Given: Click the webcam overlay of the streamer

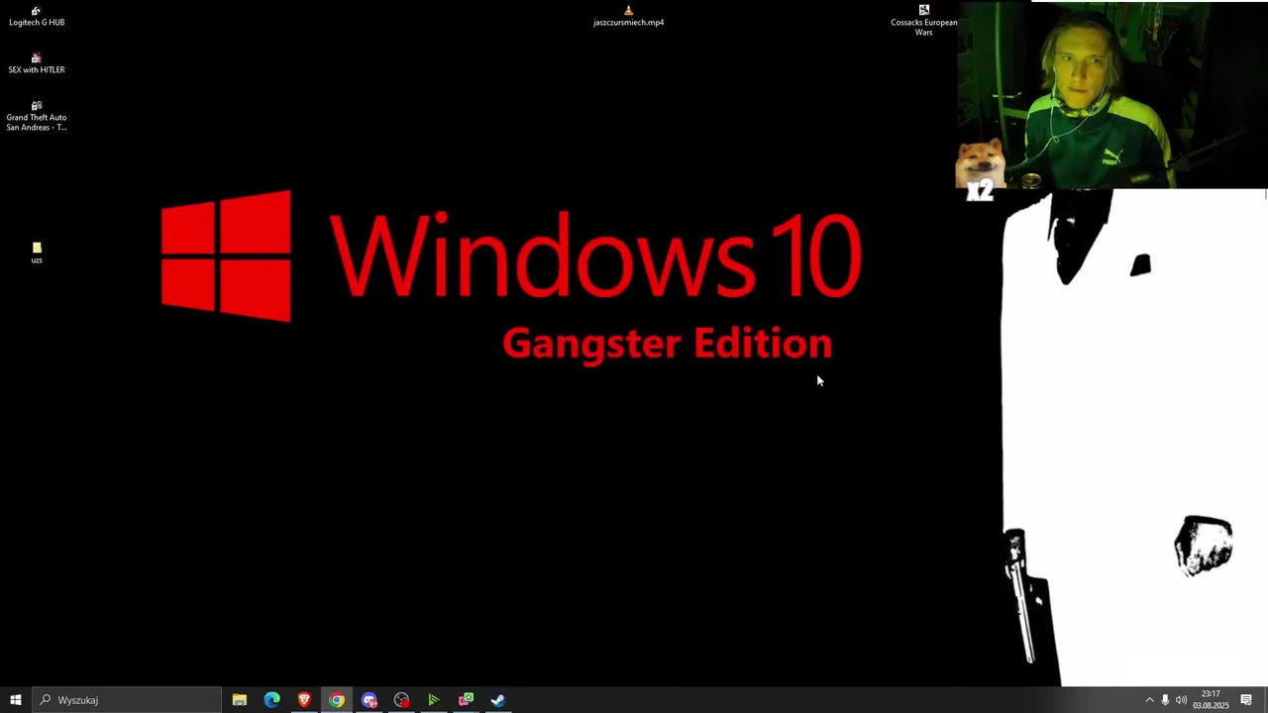Looking at the screenshot, I should (1112, 95).
